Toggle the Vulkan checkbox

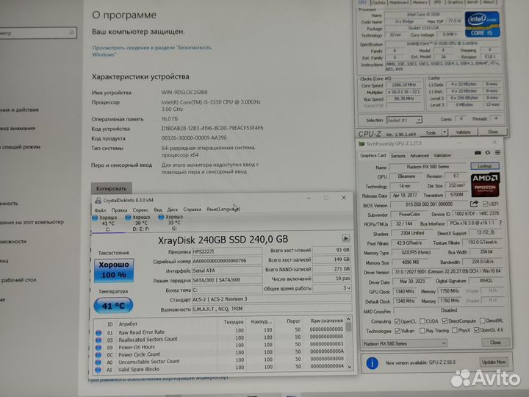(x=397, y=331)
